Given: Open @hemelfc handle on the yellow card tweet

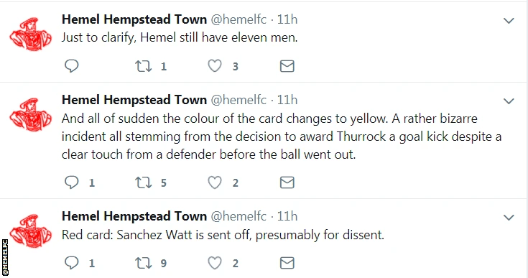Looking at the screenshot, I should point(238,100).
